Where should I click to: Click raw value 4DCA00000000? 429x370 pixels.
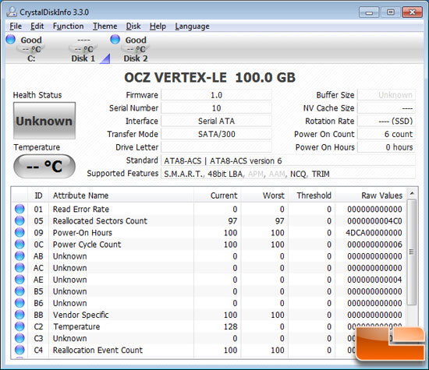tap(374, 233)
